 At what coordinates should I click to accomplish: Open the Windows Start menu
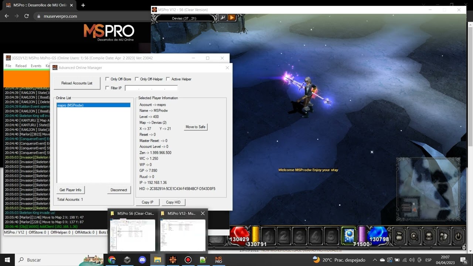coord(7,260)
